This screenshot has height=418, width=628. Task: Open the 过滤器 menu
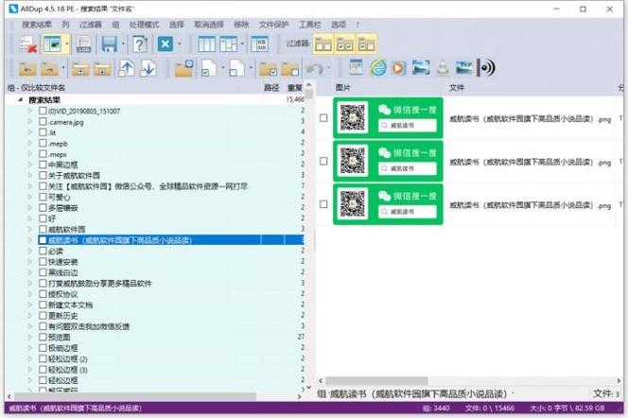point(91,25)
